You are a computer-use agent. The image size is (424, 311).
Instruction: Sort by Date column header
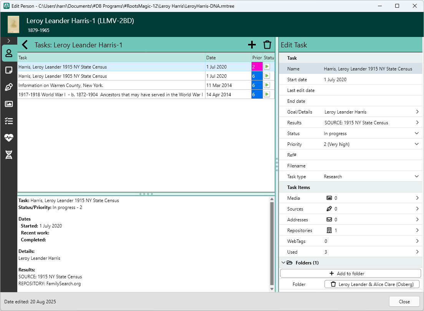click(228, 57)
